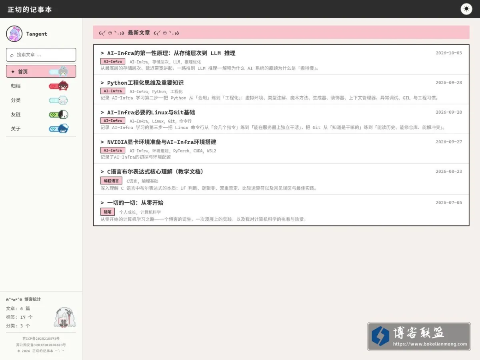This screenshot has width=480, height=360.
Task: Click the 最新文章 section heading
Action: pyautogui.click(x=139, y=33)
